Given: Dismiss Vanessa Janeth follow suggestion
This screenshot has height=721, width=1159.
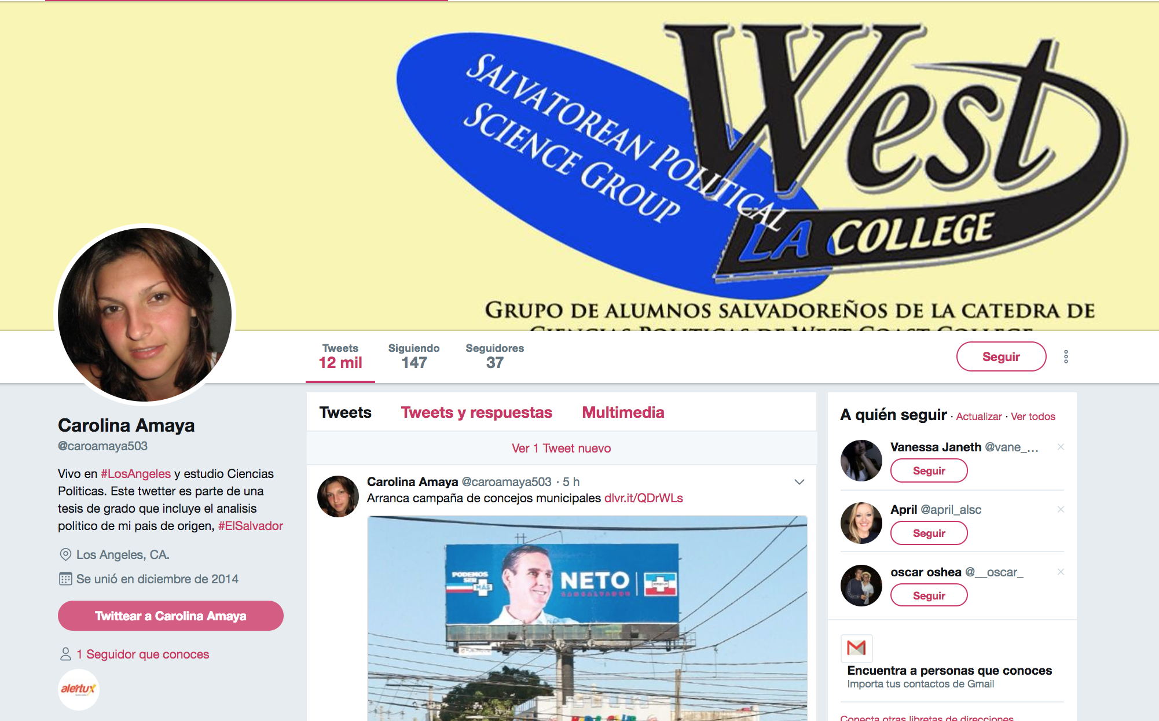Looking at the screenshot, I should point(1061,447).
